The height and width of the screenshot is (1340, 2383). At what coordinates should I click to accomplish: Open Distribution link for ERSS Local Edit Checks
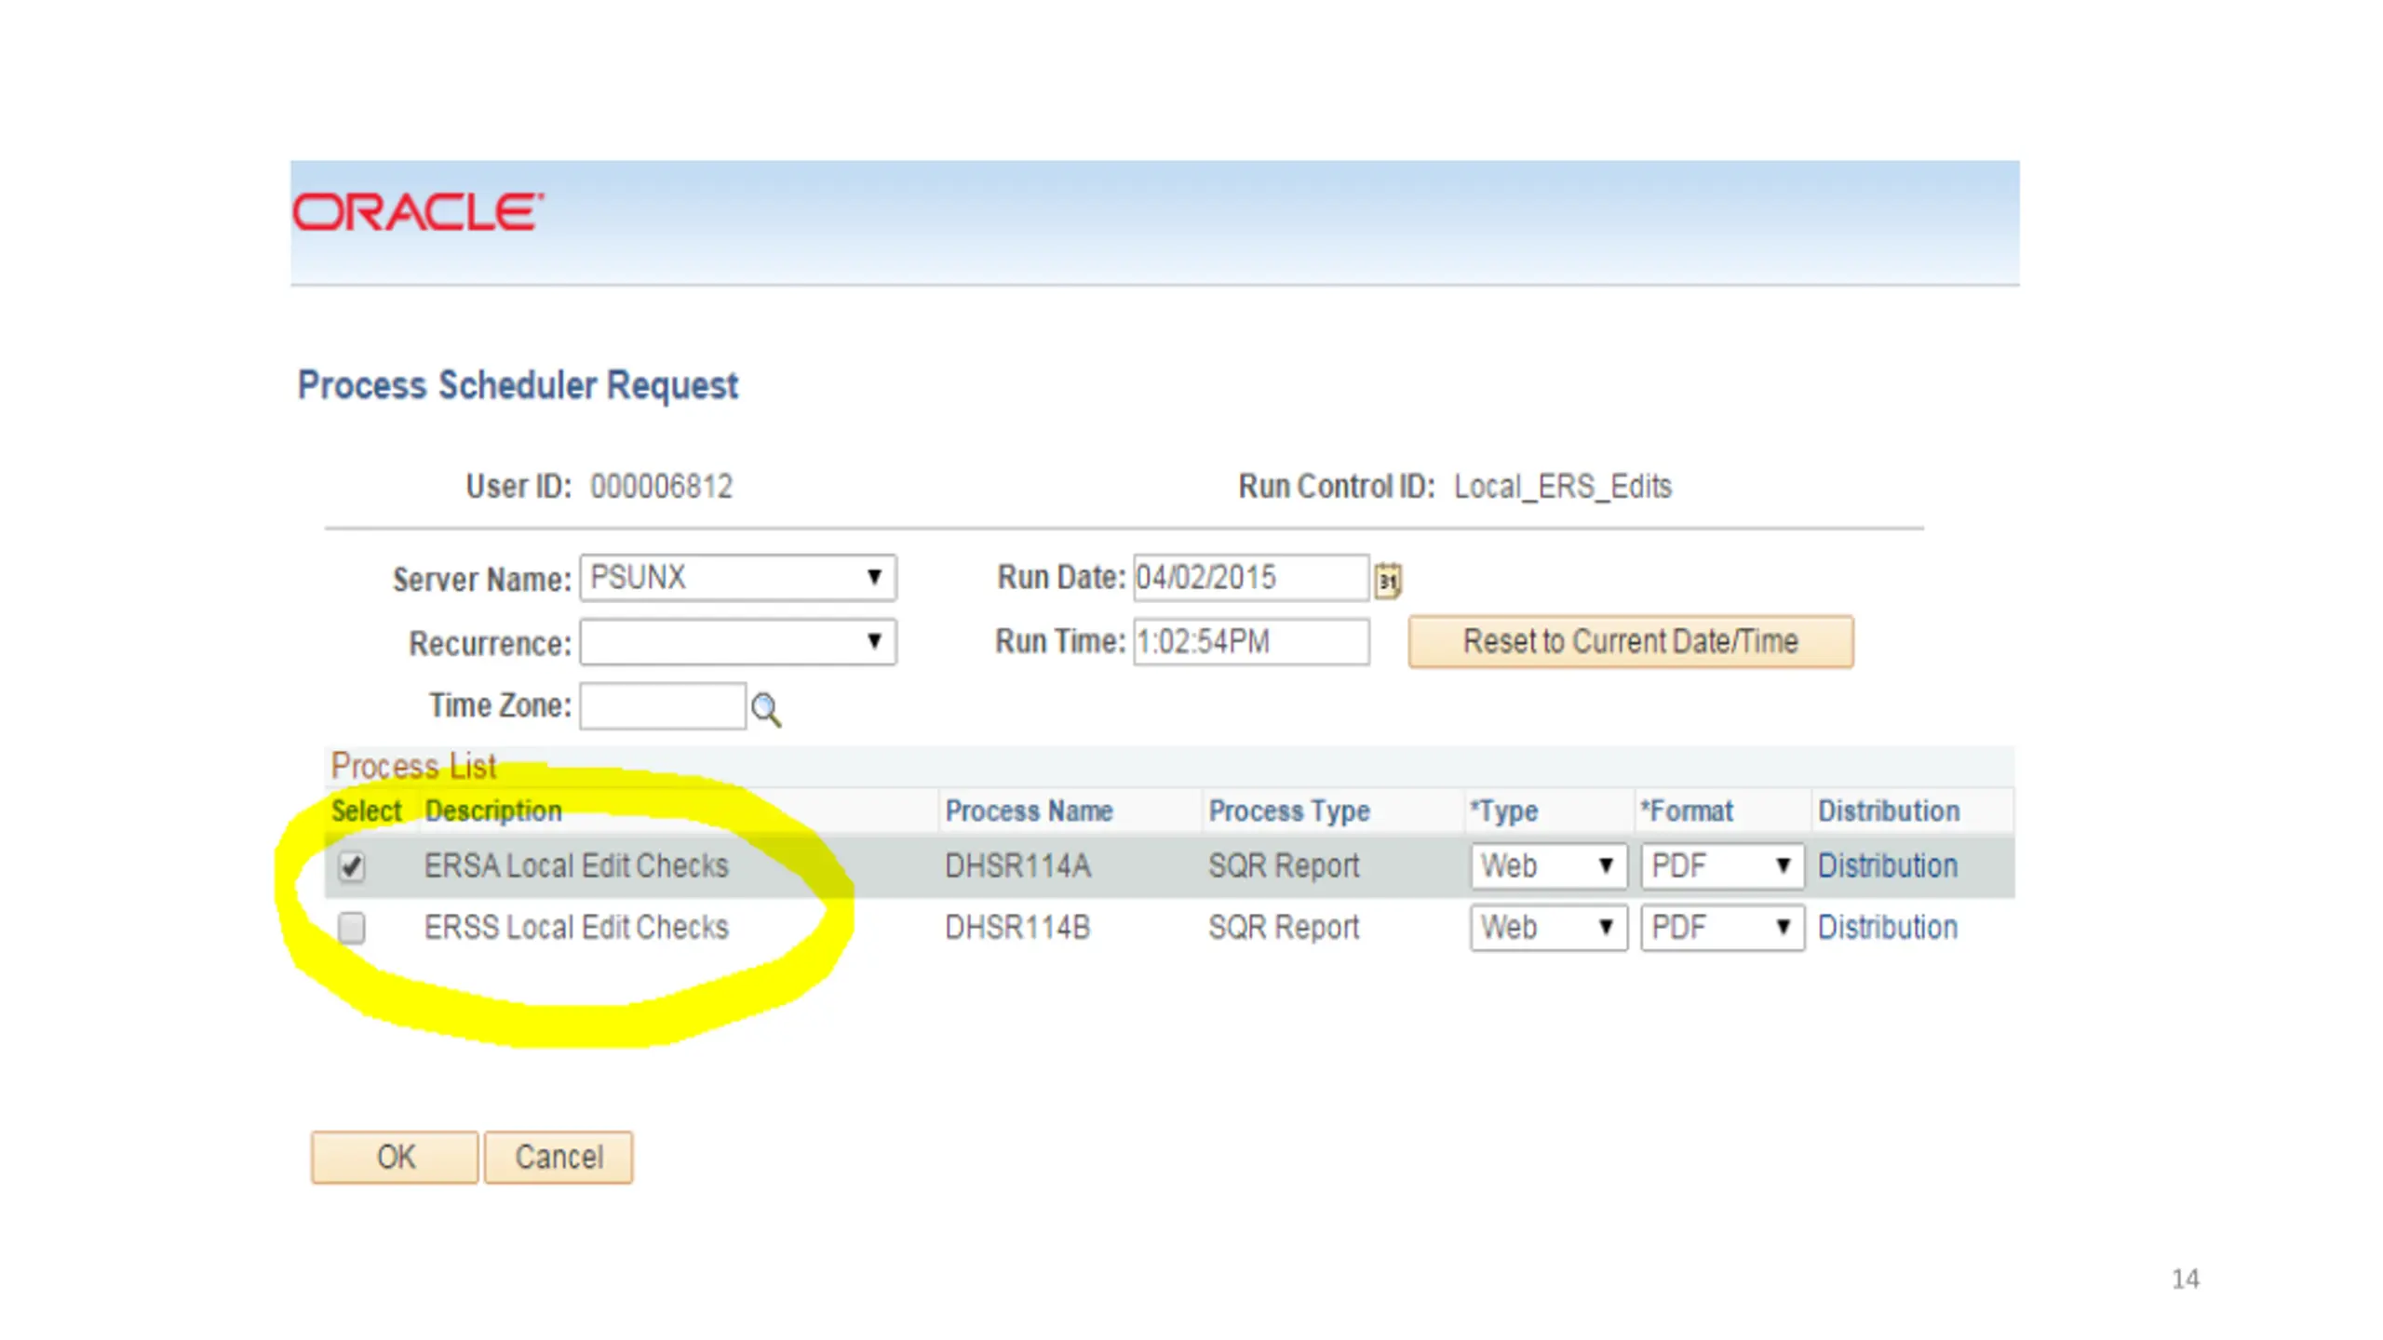[1887, 928]
